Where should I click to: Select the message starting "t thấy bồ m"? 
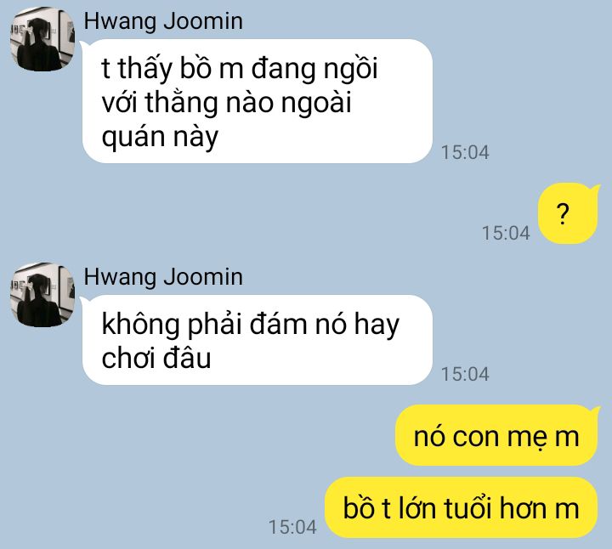(x=258, y=101)
